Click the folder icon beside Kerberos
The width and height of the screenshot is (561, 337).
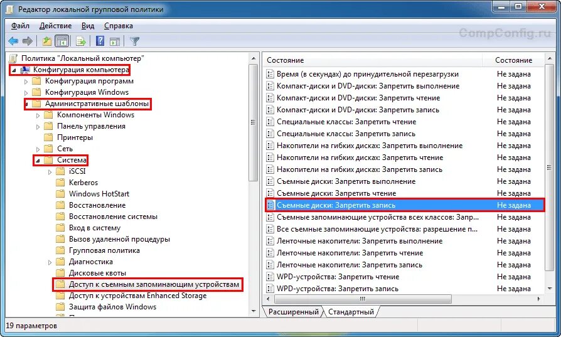(x=60, y=183)
